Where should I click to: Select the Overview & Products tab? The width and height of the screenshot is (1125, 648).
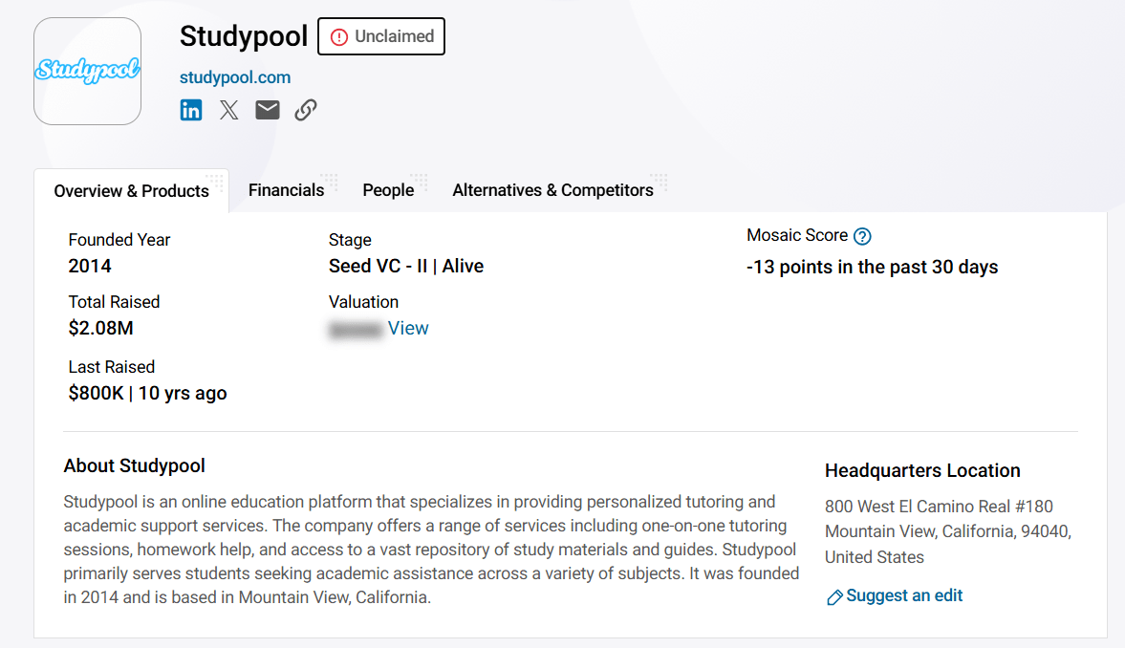pos(131,191)
